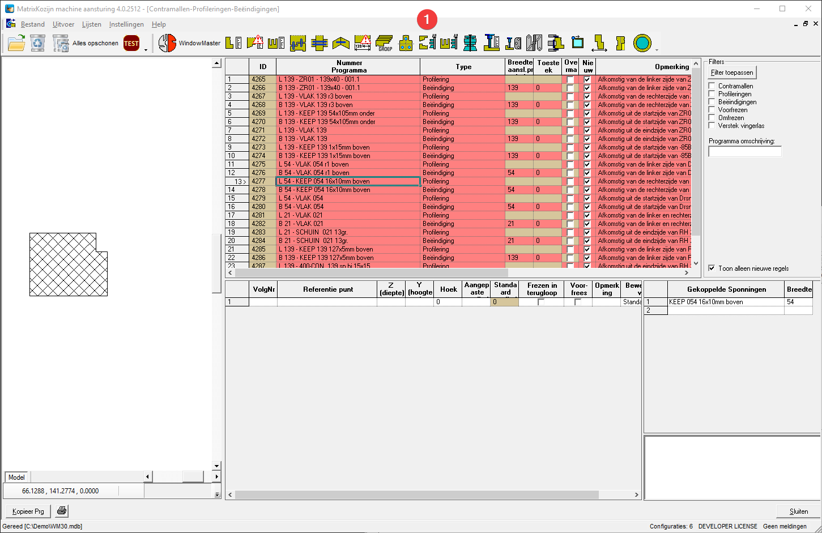
Task: Select row 'L 139 - ZR01 - 139x40 - 001.1'
Action: pos(348,79)
